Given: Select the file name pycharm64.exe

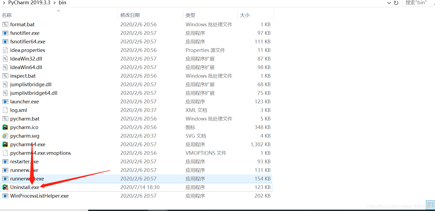Looking at the screenshot, I should (28, 144).
